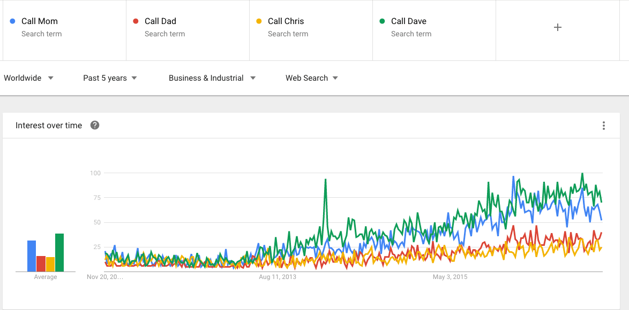The image size is (629, 310).
Task: Click the red average bar in the chart
Action: pyautogui.click(x=41, y=263)
